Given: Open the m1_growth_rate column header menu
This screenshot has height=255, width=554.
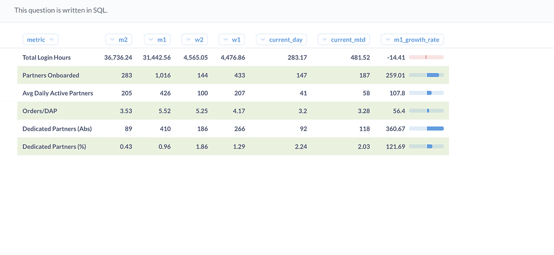Looking at the screenshot, I should click(412, 39).
